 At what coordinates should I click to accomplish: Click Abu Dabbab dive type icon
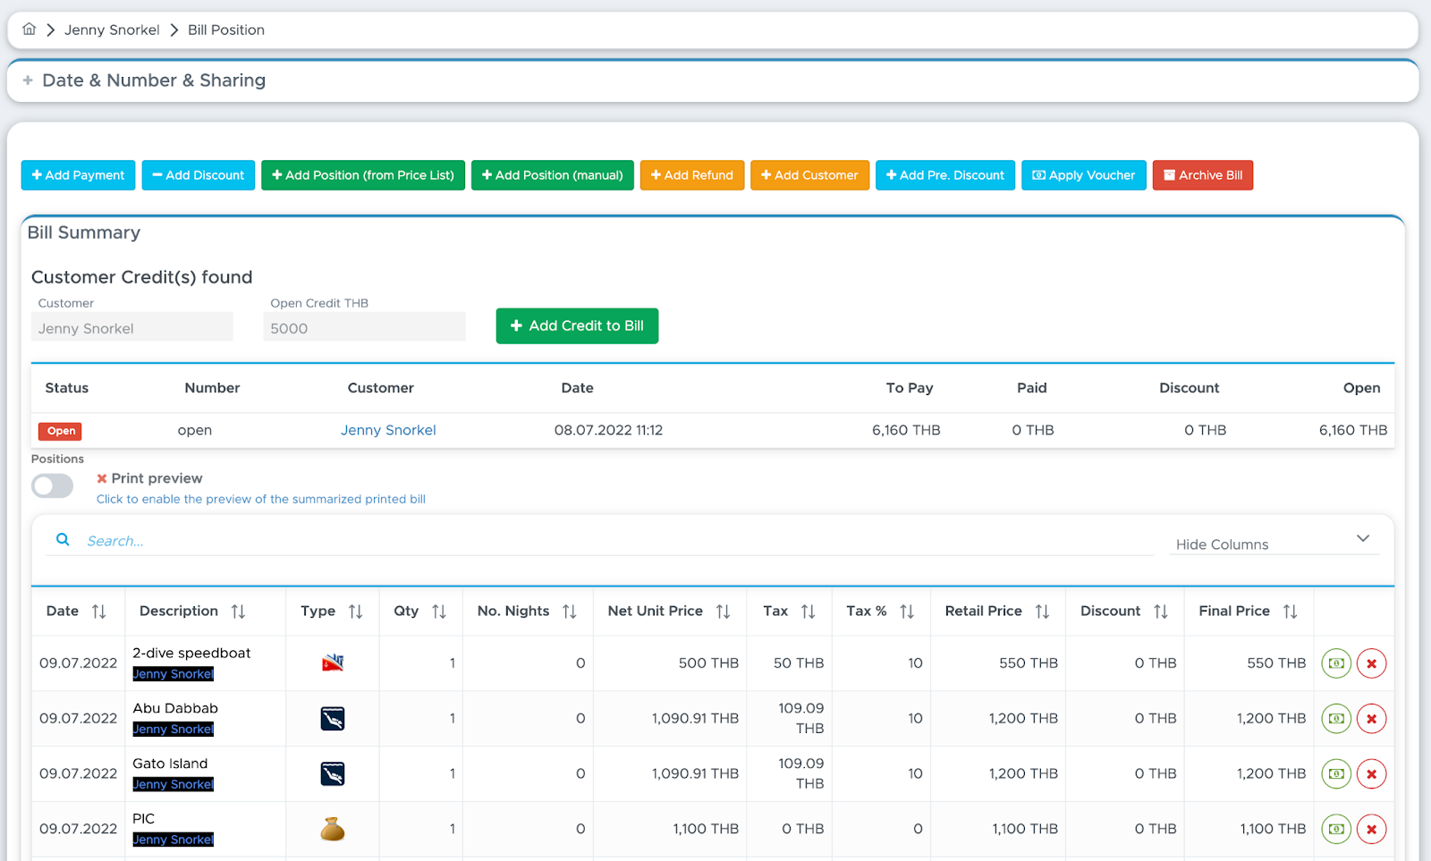tap(333, 718)
